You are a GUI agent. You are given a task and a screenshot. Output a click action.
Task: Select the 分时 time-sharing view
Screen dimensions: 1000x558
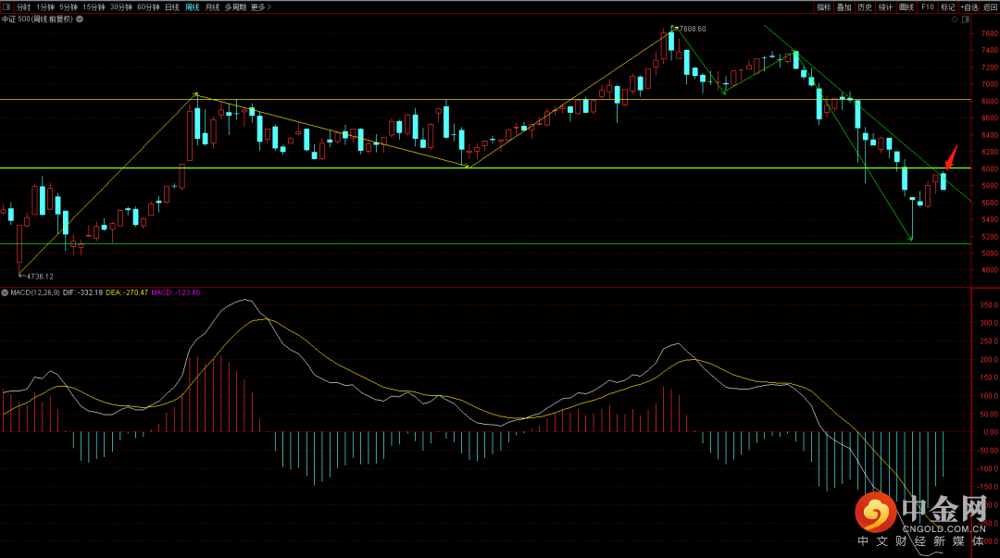[x=23, y=6]
